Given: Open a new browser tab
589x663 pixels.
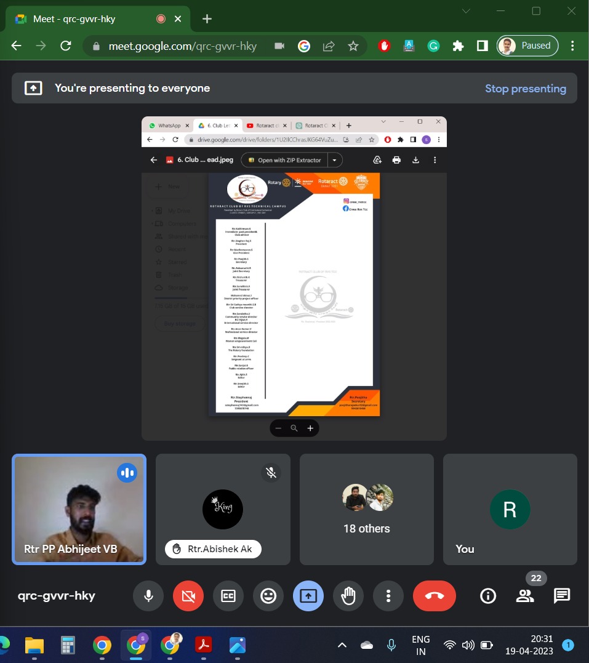Looking at the screenshot, I should (207, 18).
